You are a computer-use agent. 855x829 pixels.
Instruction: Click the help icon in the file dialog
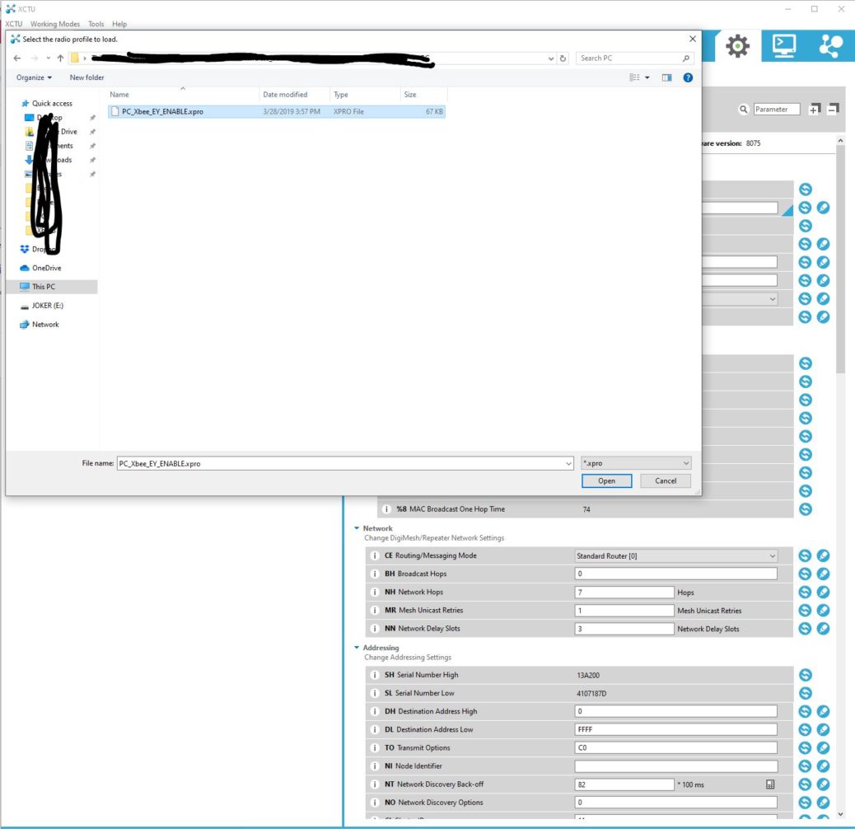click(688, 77)
